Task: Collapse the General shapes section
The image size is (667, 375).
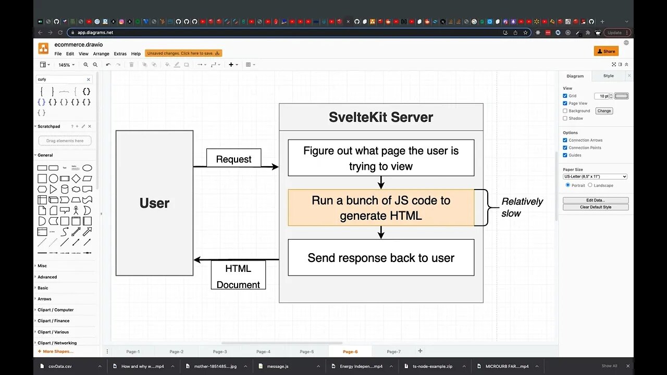Action: (x=45, y=155)
